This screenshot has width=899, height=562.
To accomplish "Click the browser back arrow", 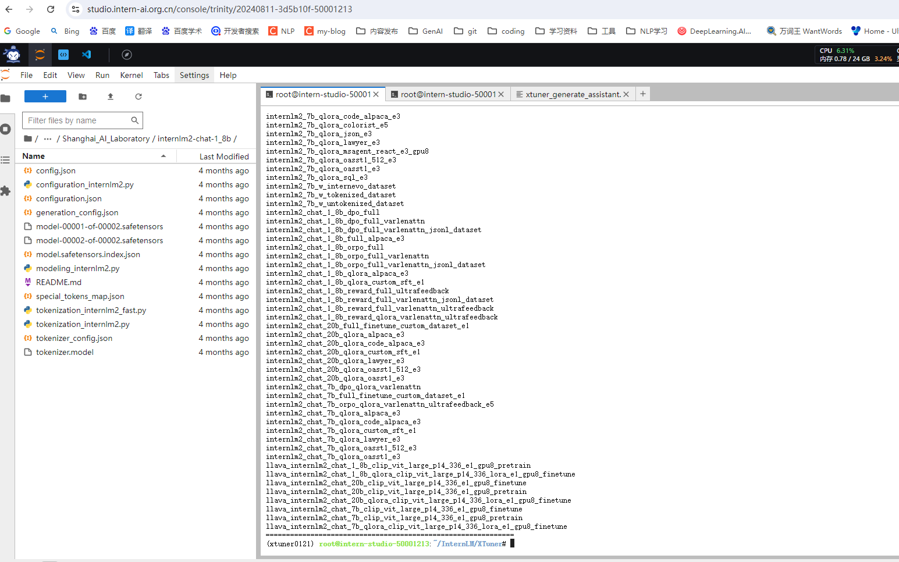I will (x=9, y=9).
